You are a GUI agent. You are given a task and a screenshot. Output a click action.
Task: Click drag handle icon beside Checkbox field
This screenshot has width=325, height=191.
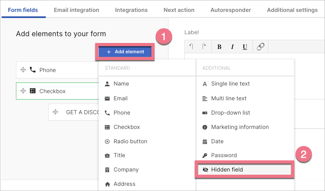pos(23,91)
